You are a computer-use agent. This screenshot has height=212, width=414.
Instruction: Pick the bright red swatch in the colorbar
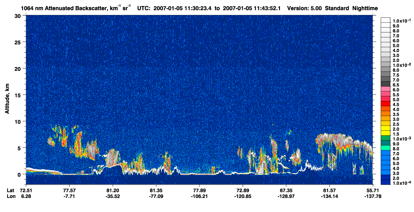coord(385,103)
